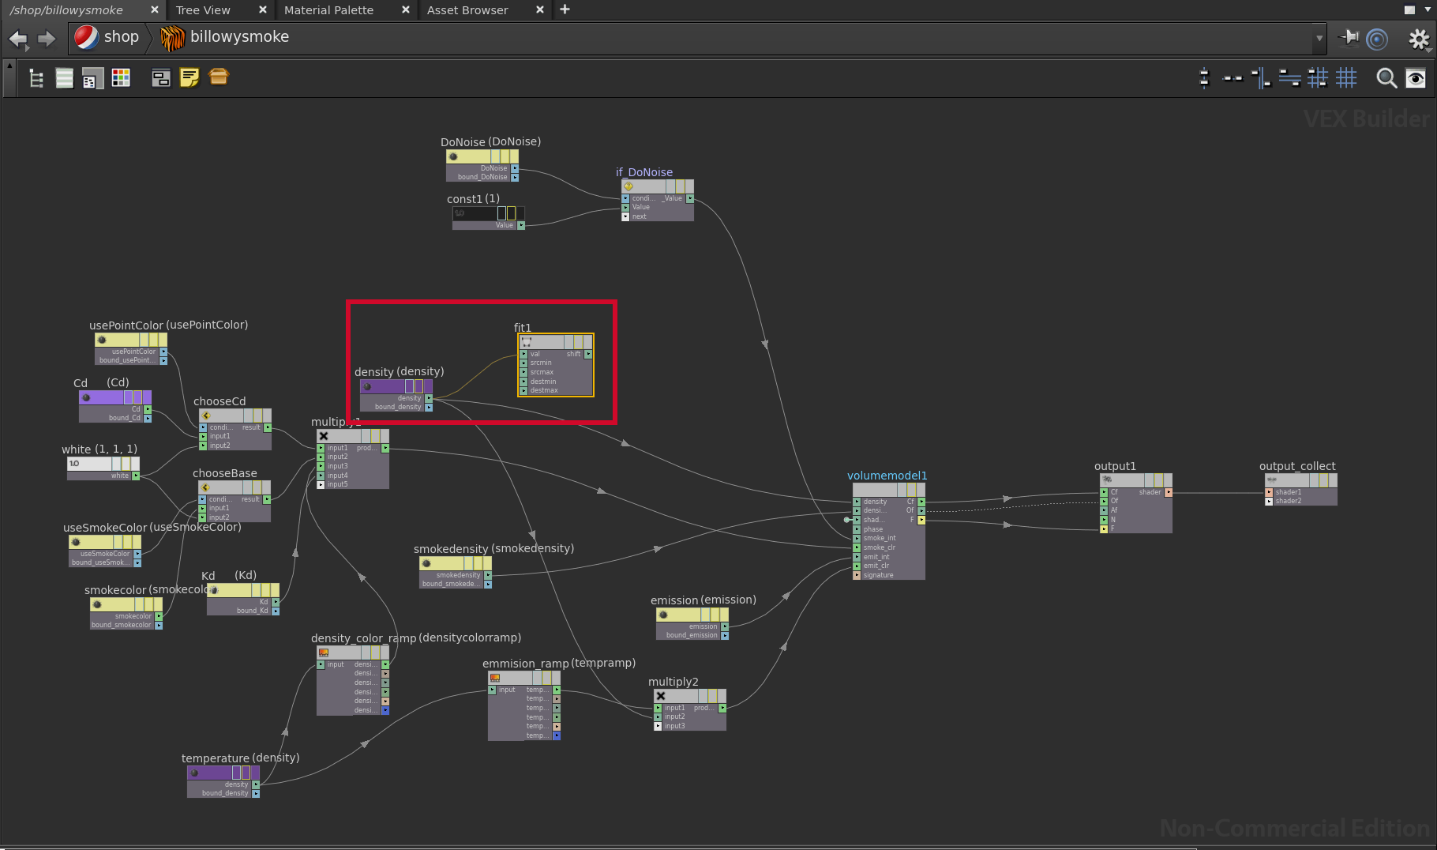Expand the path history dropdown arrow
1437x850 pixels.
[1319, 38]
